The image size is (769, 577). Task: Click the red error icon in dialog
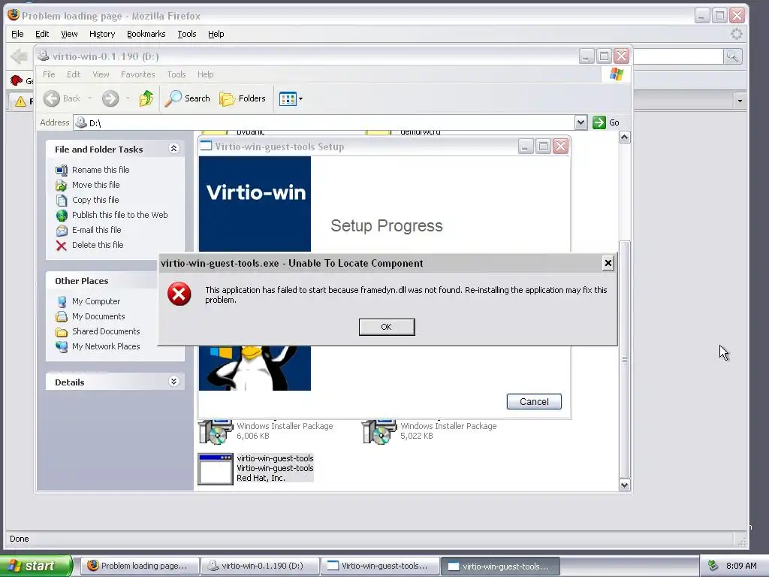179,294
